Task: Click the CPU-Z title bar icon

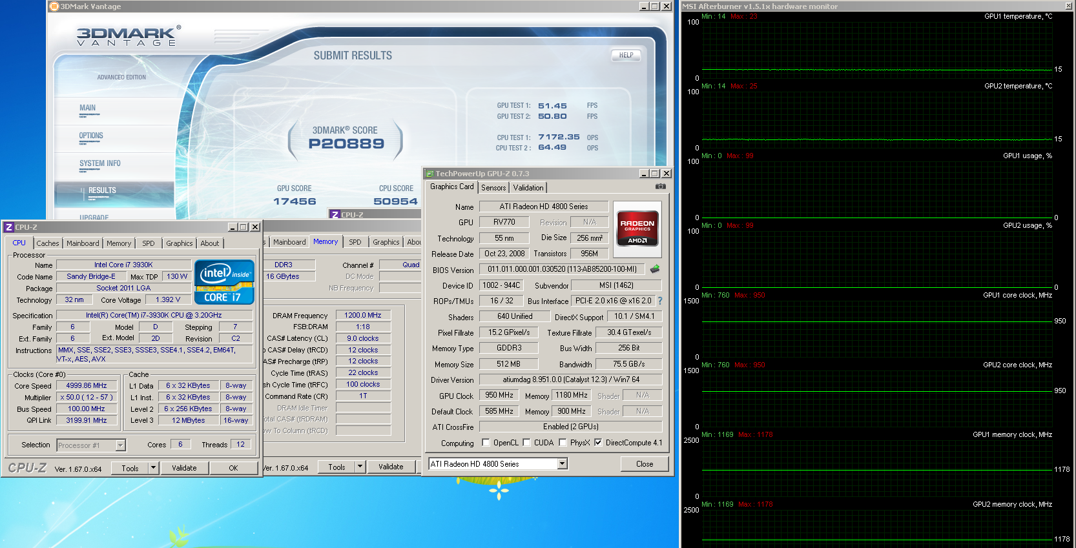Action: (x=9, y=227)
